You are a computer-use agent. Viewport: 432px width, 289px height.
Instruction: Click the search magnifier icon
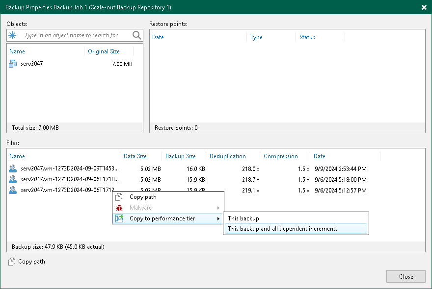136,35
